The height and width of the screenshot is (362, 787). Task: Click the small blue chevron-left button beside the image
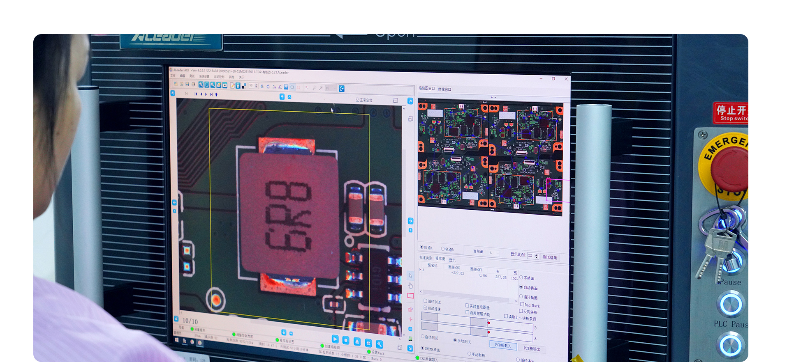174,211
